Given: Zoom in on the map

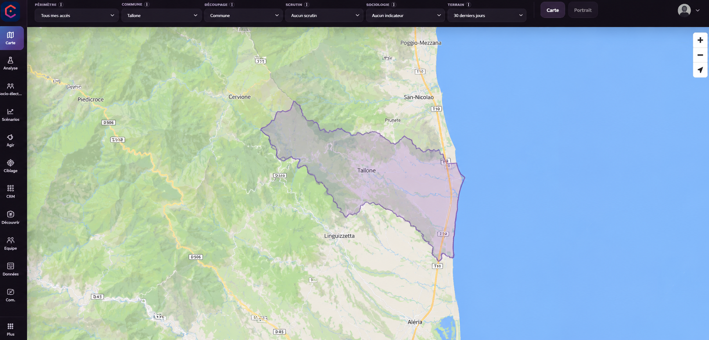Looking at the screenshot, I should 700,40.
